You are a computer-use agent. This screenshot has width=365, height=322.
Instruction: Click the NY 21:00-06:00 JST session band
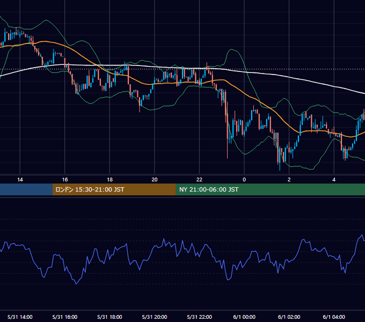click(x=270, y=189)
